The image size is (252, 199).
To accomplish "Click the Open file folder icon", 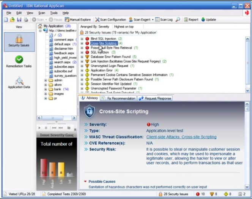I will [x=13, y=20].
